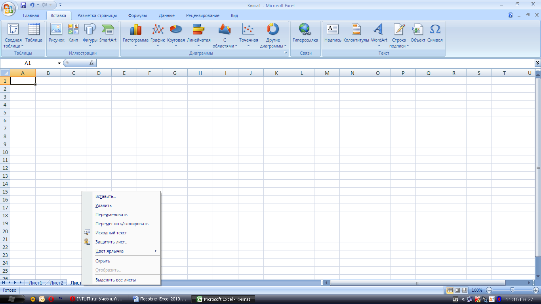Click the zoom slider handle
541x304 pixels.
point(512,290)
